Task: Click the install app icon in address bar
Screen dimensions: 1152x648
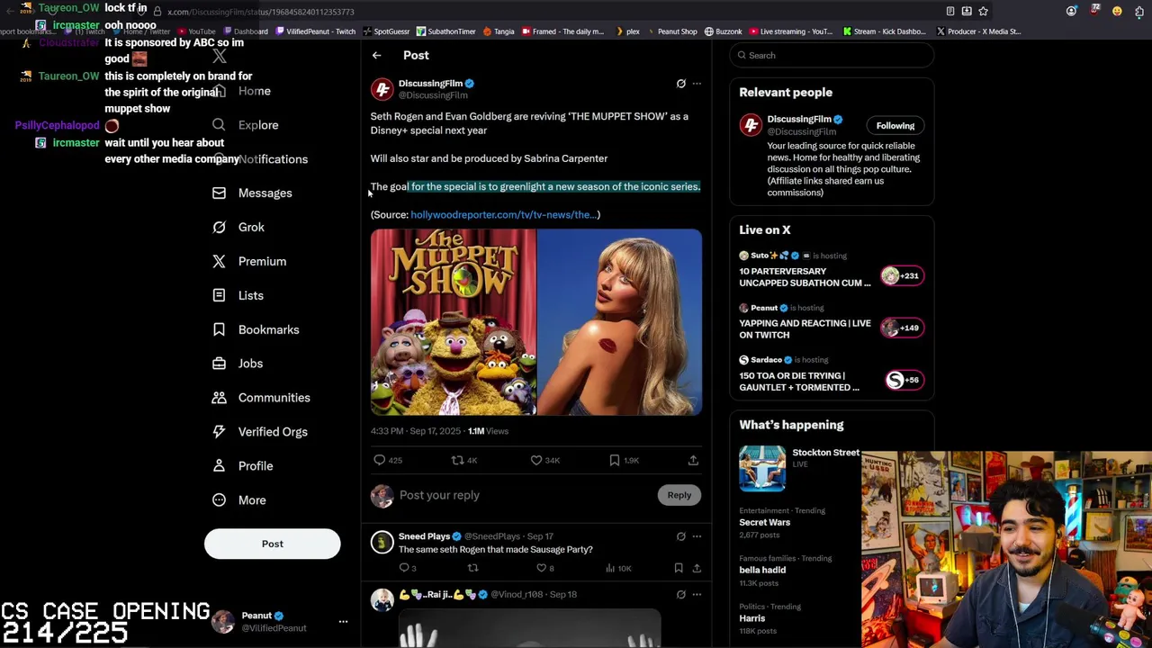Action: coord(967,12)
